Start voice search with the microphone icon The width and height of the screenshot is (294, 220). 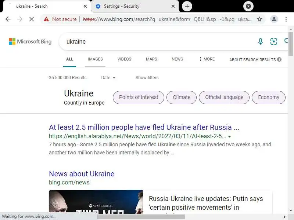[261, 41]
